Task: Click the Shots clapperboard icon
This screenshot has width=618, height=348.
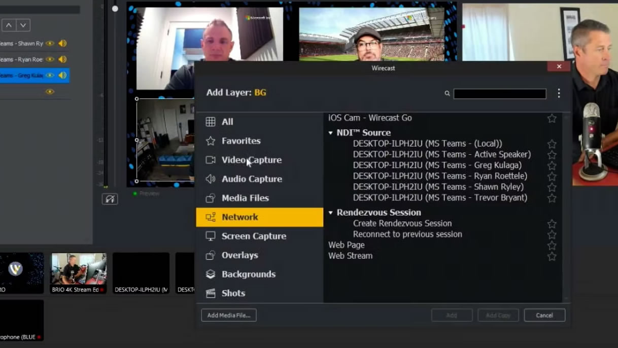Action: point(211,293)
